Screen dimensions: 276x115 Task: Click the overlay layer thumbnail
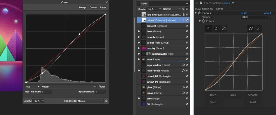pos(144,48)
